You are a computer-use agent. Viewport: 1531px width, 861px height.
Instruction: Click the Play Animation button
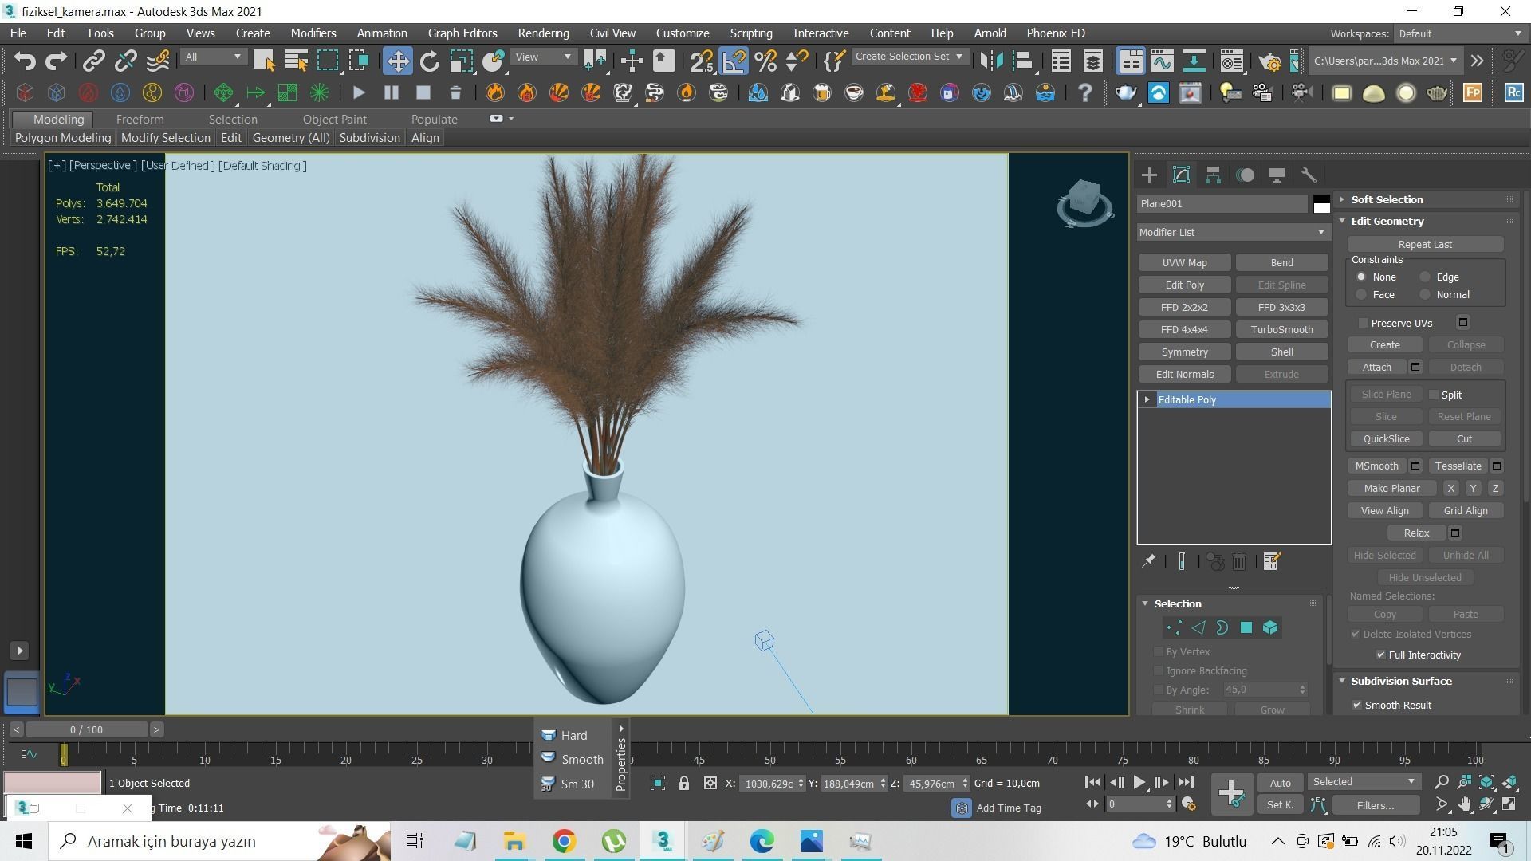point(1139,783)
